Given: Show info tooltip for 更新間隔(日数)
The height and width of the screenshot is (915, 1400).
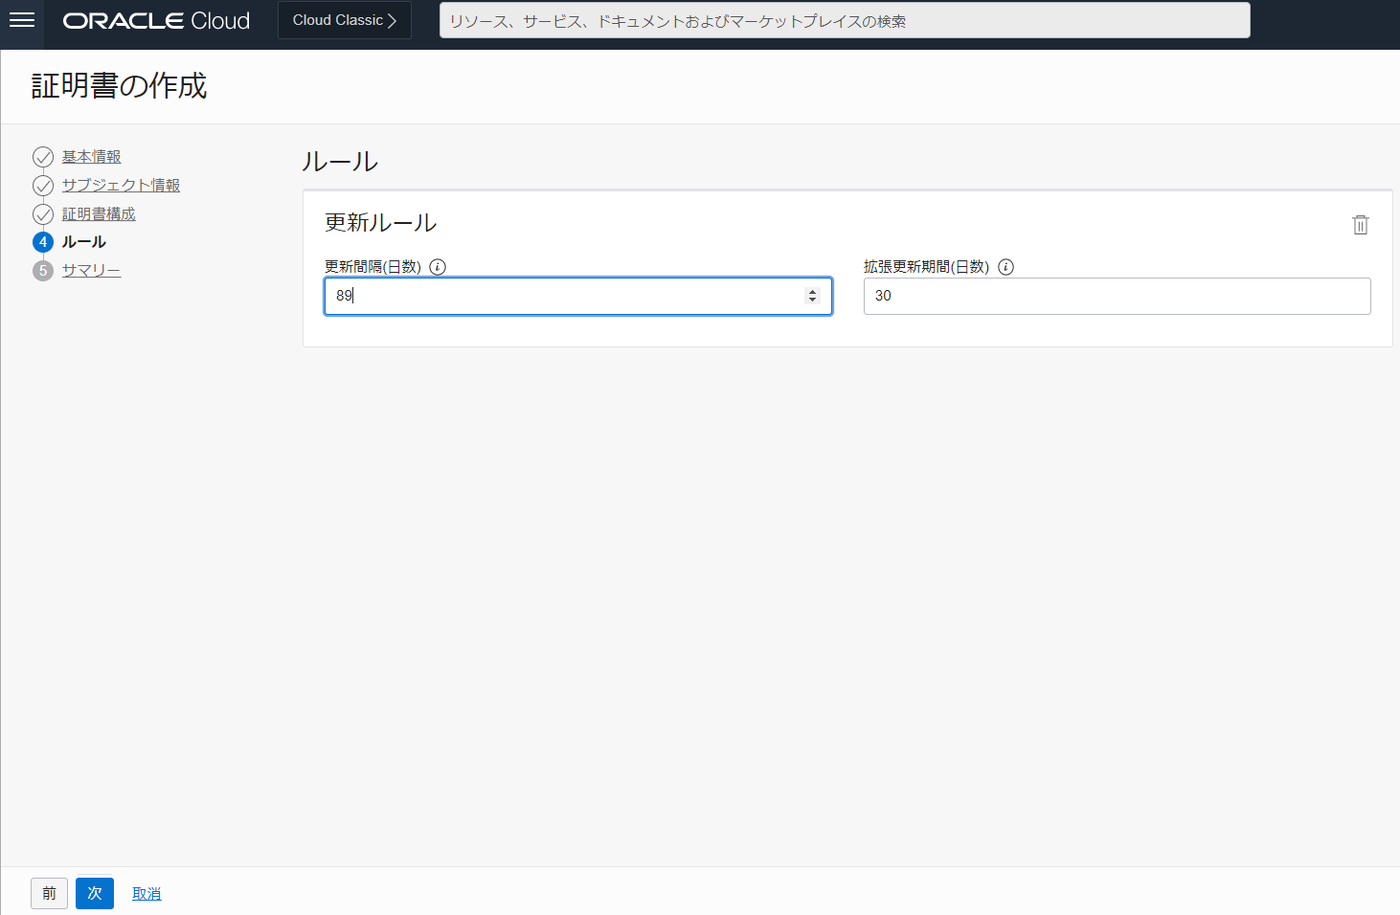Looking at the screenshot, I should [x=438, y=267].
